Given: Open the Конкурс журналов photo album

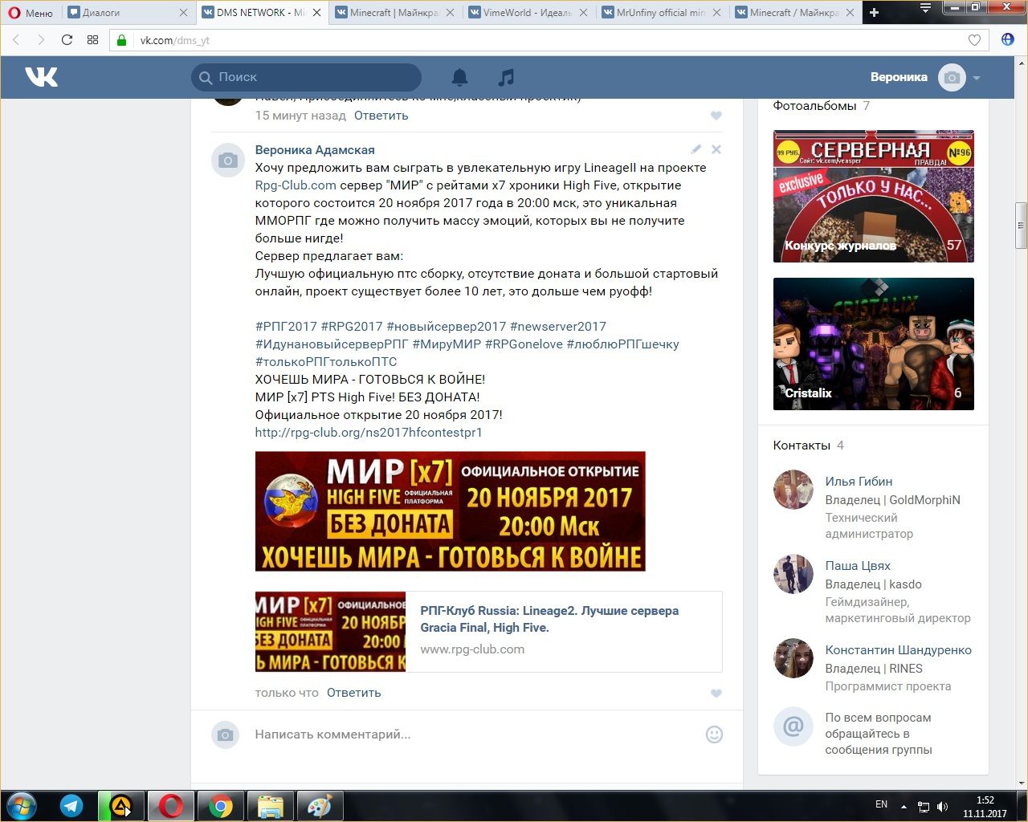Looking at the screenshot, I should click(874, 197).
